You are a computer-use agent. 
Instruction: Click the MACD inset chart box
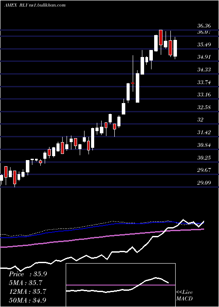tap(120, 285)
